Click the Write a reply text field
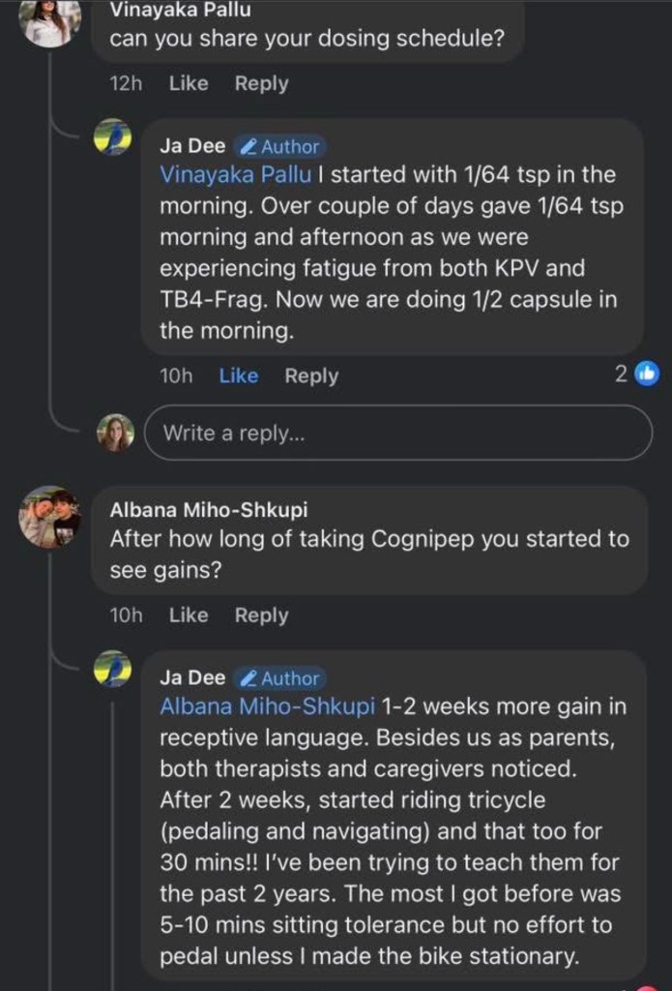The width and height of the screenshot is (672, 991). tap(397, 433)
